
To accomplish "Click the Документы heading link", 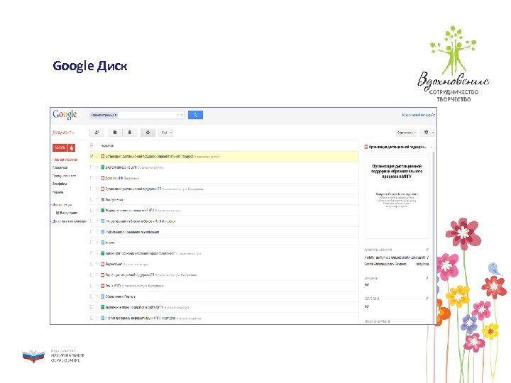I will [63, 133].
